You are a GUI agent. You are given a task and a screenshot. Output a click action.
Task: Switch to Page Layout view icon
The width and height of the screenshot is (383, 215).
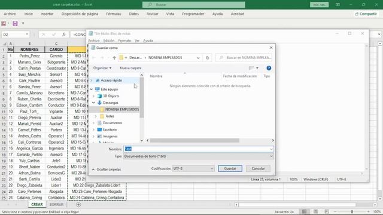[315, 211]
